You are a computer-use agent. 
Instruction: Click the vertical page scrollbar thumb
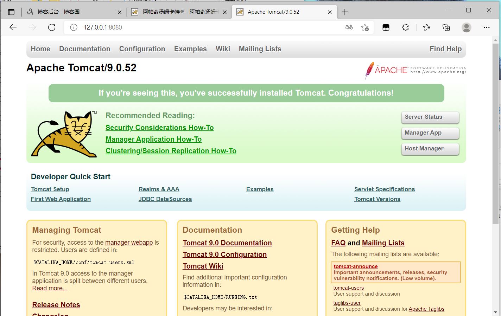click(495, 134)
